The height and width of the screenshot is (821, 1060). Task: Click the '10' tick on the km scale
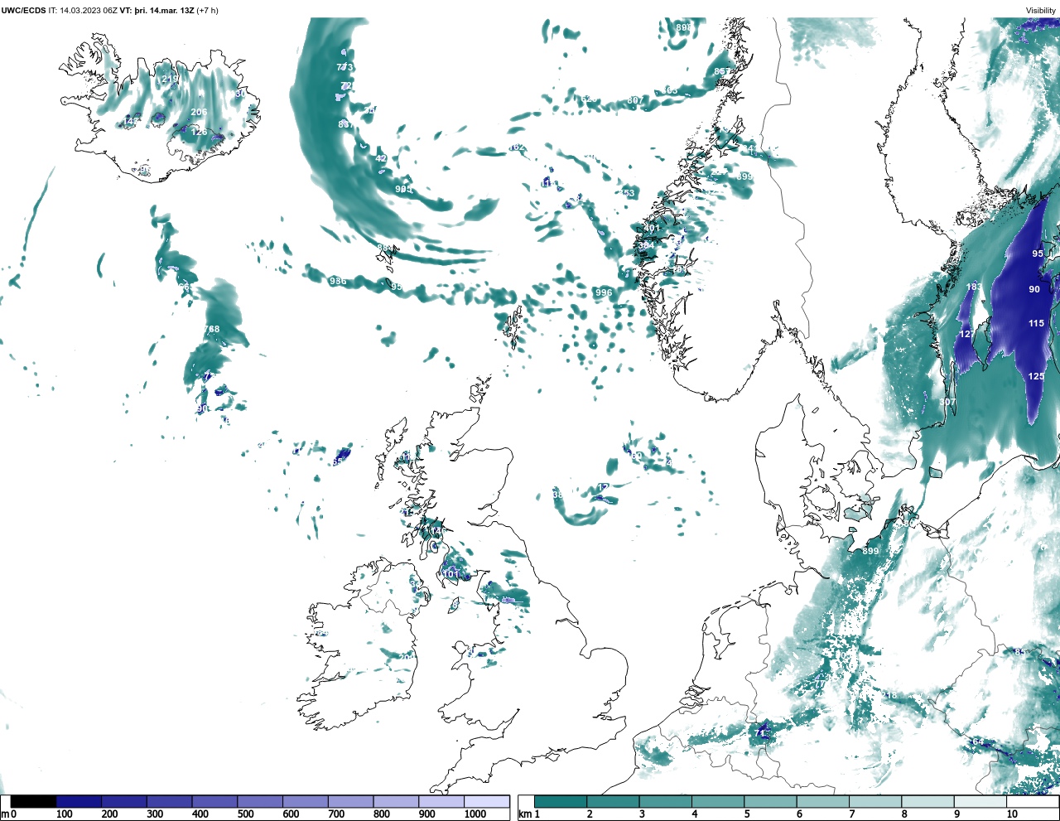[x=1012, y=814]
